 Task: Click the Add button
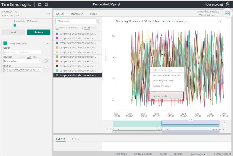click(x=13, y=32)
